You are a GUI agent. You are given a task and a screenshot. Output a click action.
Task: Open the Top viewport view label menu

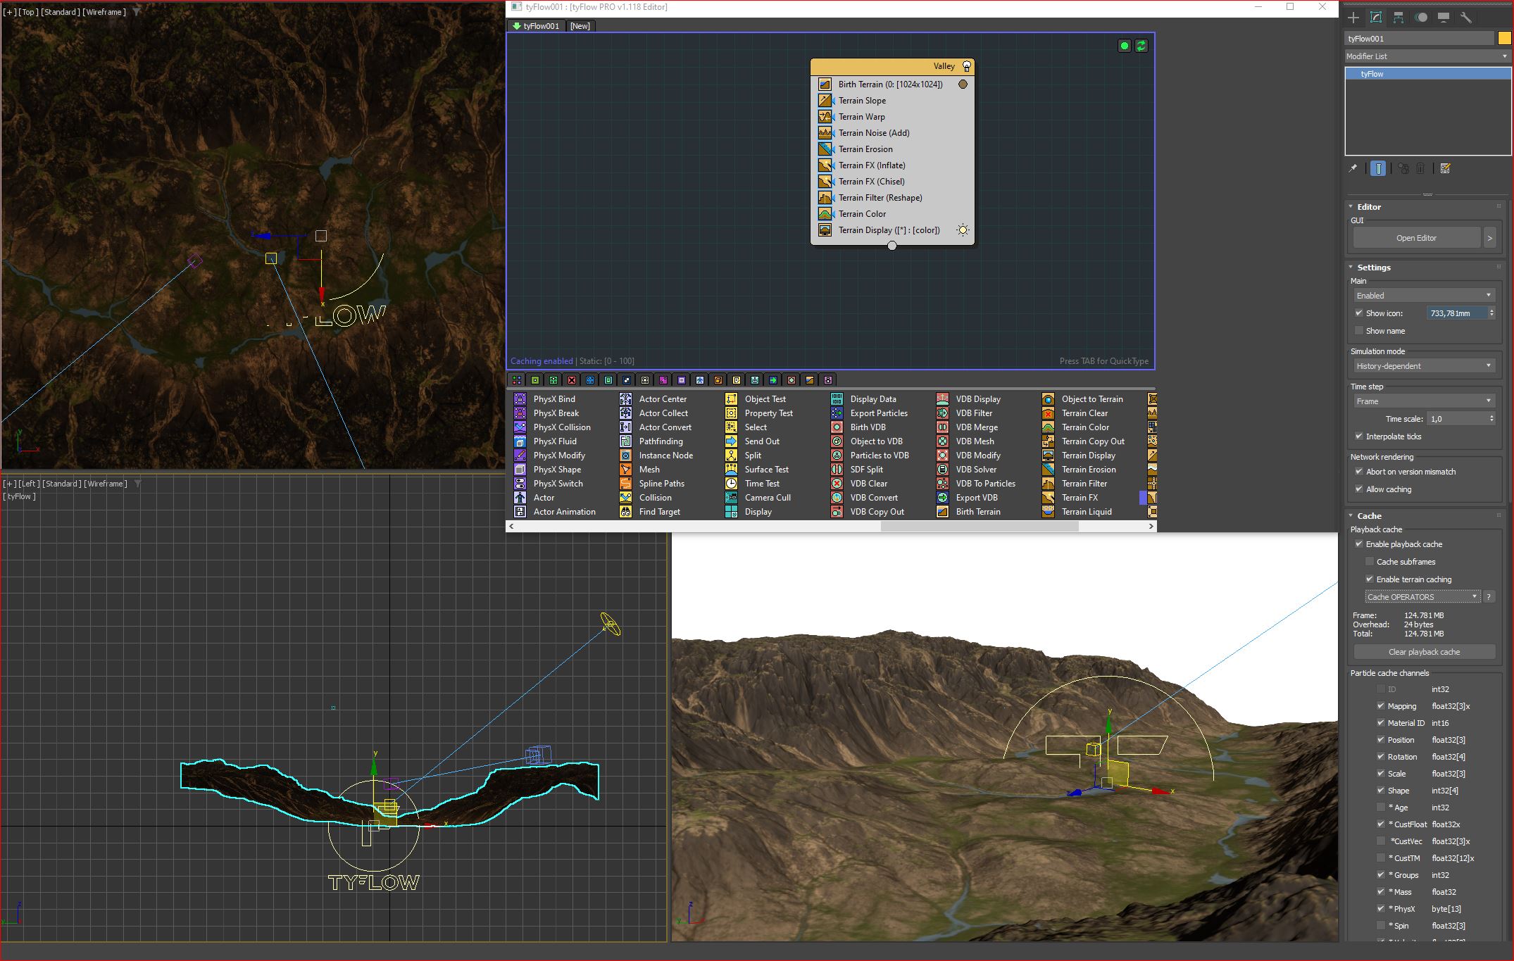pyautogui.click(x=28, y=12)
